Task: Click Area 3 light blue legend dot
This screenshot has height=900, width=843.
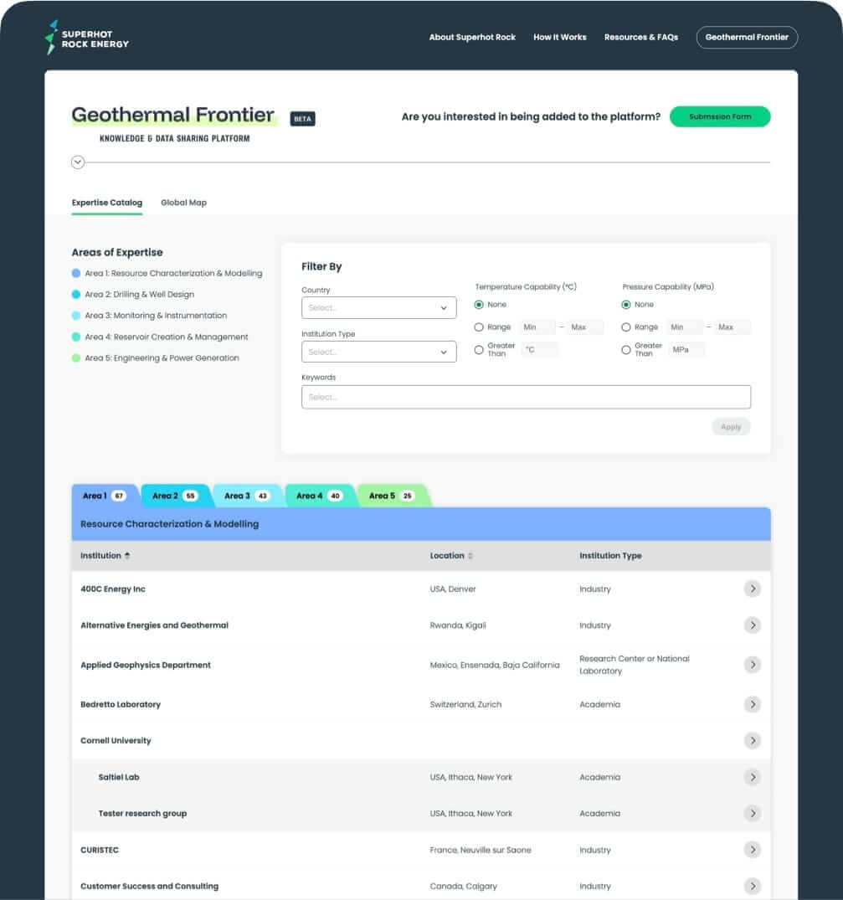Action: (75, 316)
